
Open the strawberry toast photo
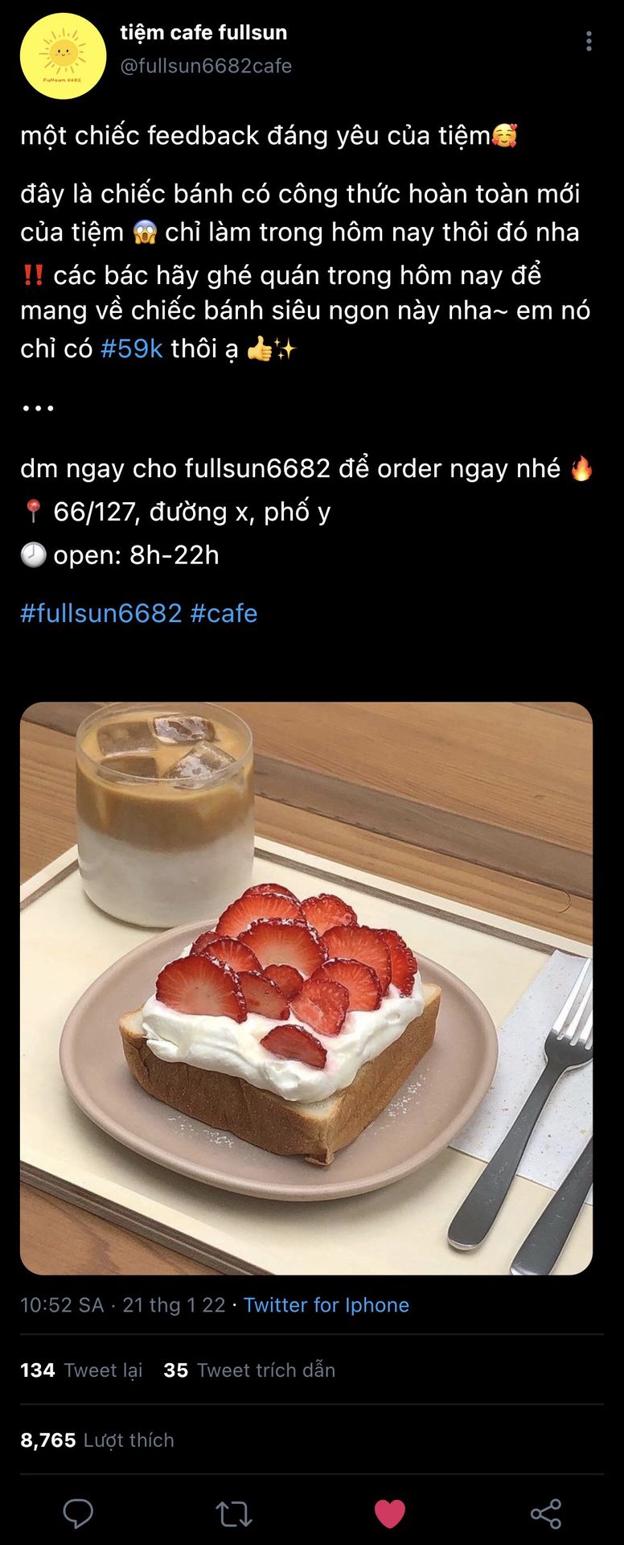pos(306,988)
